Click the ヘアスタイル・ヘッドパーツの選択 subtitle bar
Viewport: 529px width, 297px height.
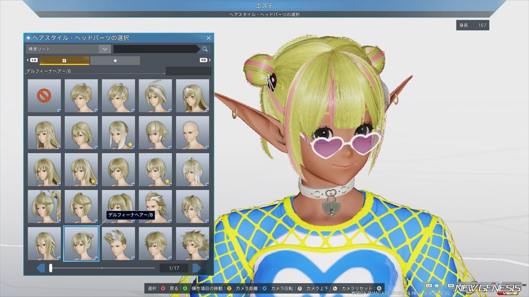[x=264, y=14]
